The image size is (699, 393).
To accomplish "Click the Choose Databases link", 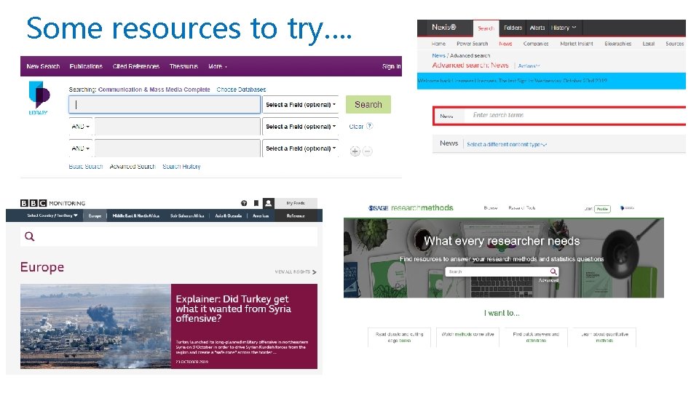I will (x=241, y=90).
